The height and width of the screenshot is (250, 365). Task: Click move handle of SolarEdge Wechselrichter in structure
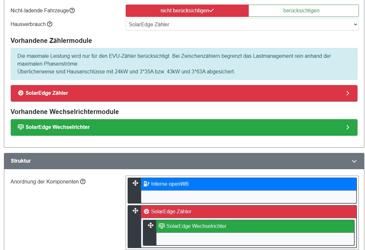151,225
